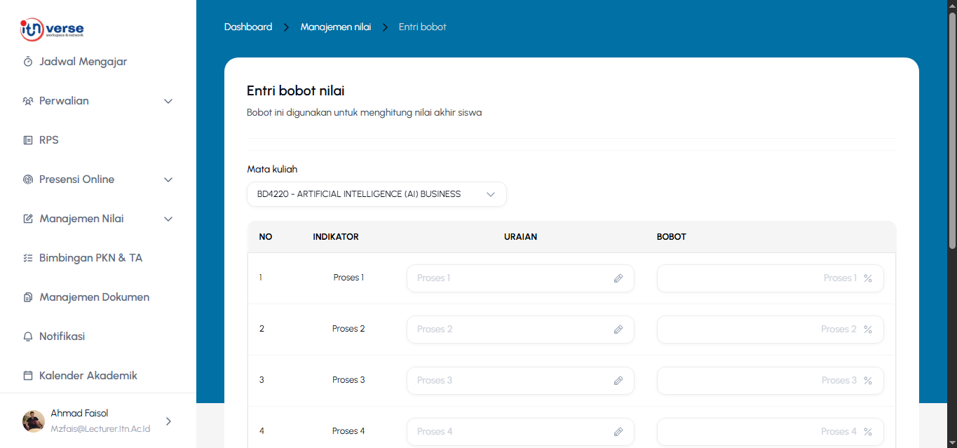The height and width of the screenshot is (448, 957).
Task: Click the Presensi Online fingerprint icon
Action: pyautogui.click(x=28, y=179)
